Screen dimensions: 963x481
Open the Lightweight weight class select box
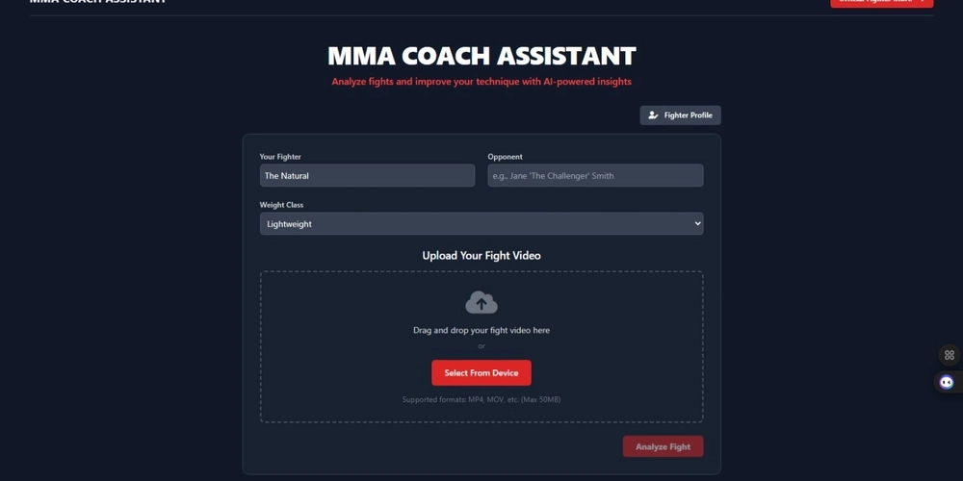[481, 224]
